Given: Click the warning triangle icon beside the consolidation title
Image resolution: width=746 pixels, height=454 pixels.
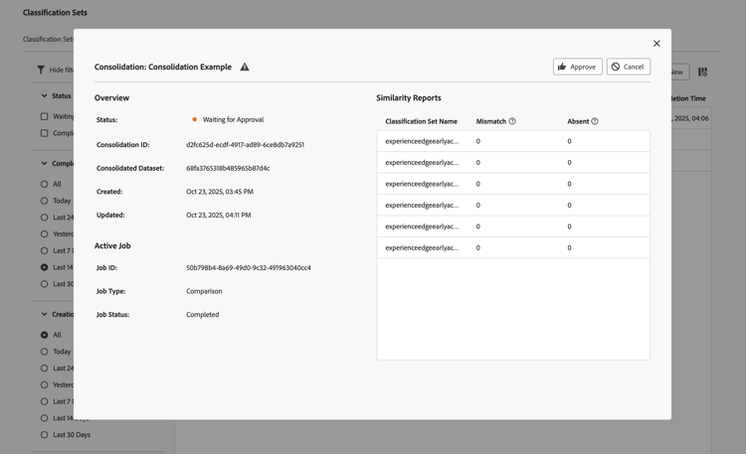Looking at the screenshot, I should [x=245, y=67].
